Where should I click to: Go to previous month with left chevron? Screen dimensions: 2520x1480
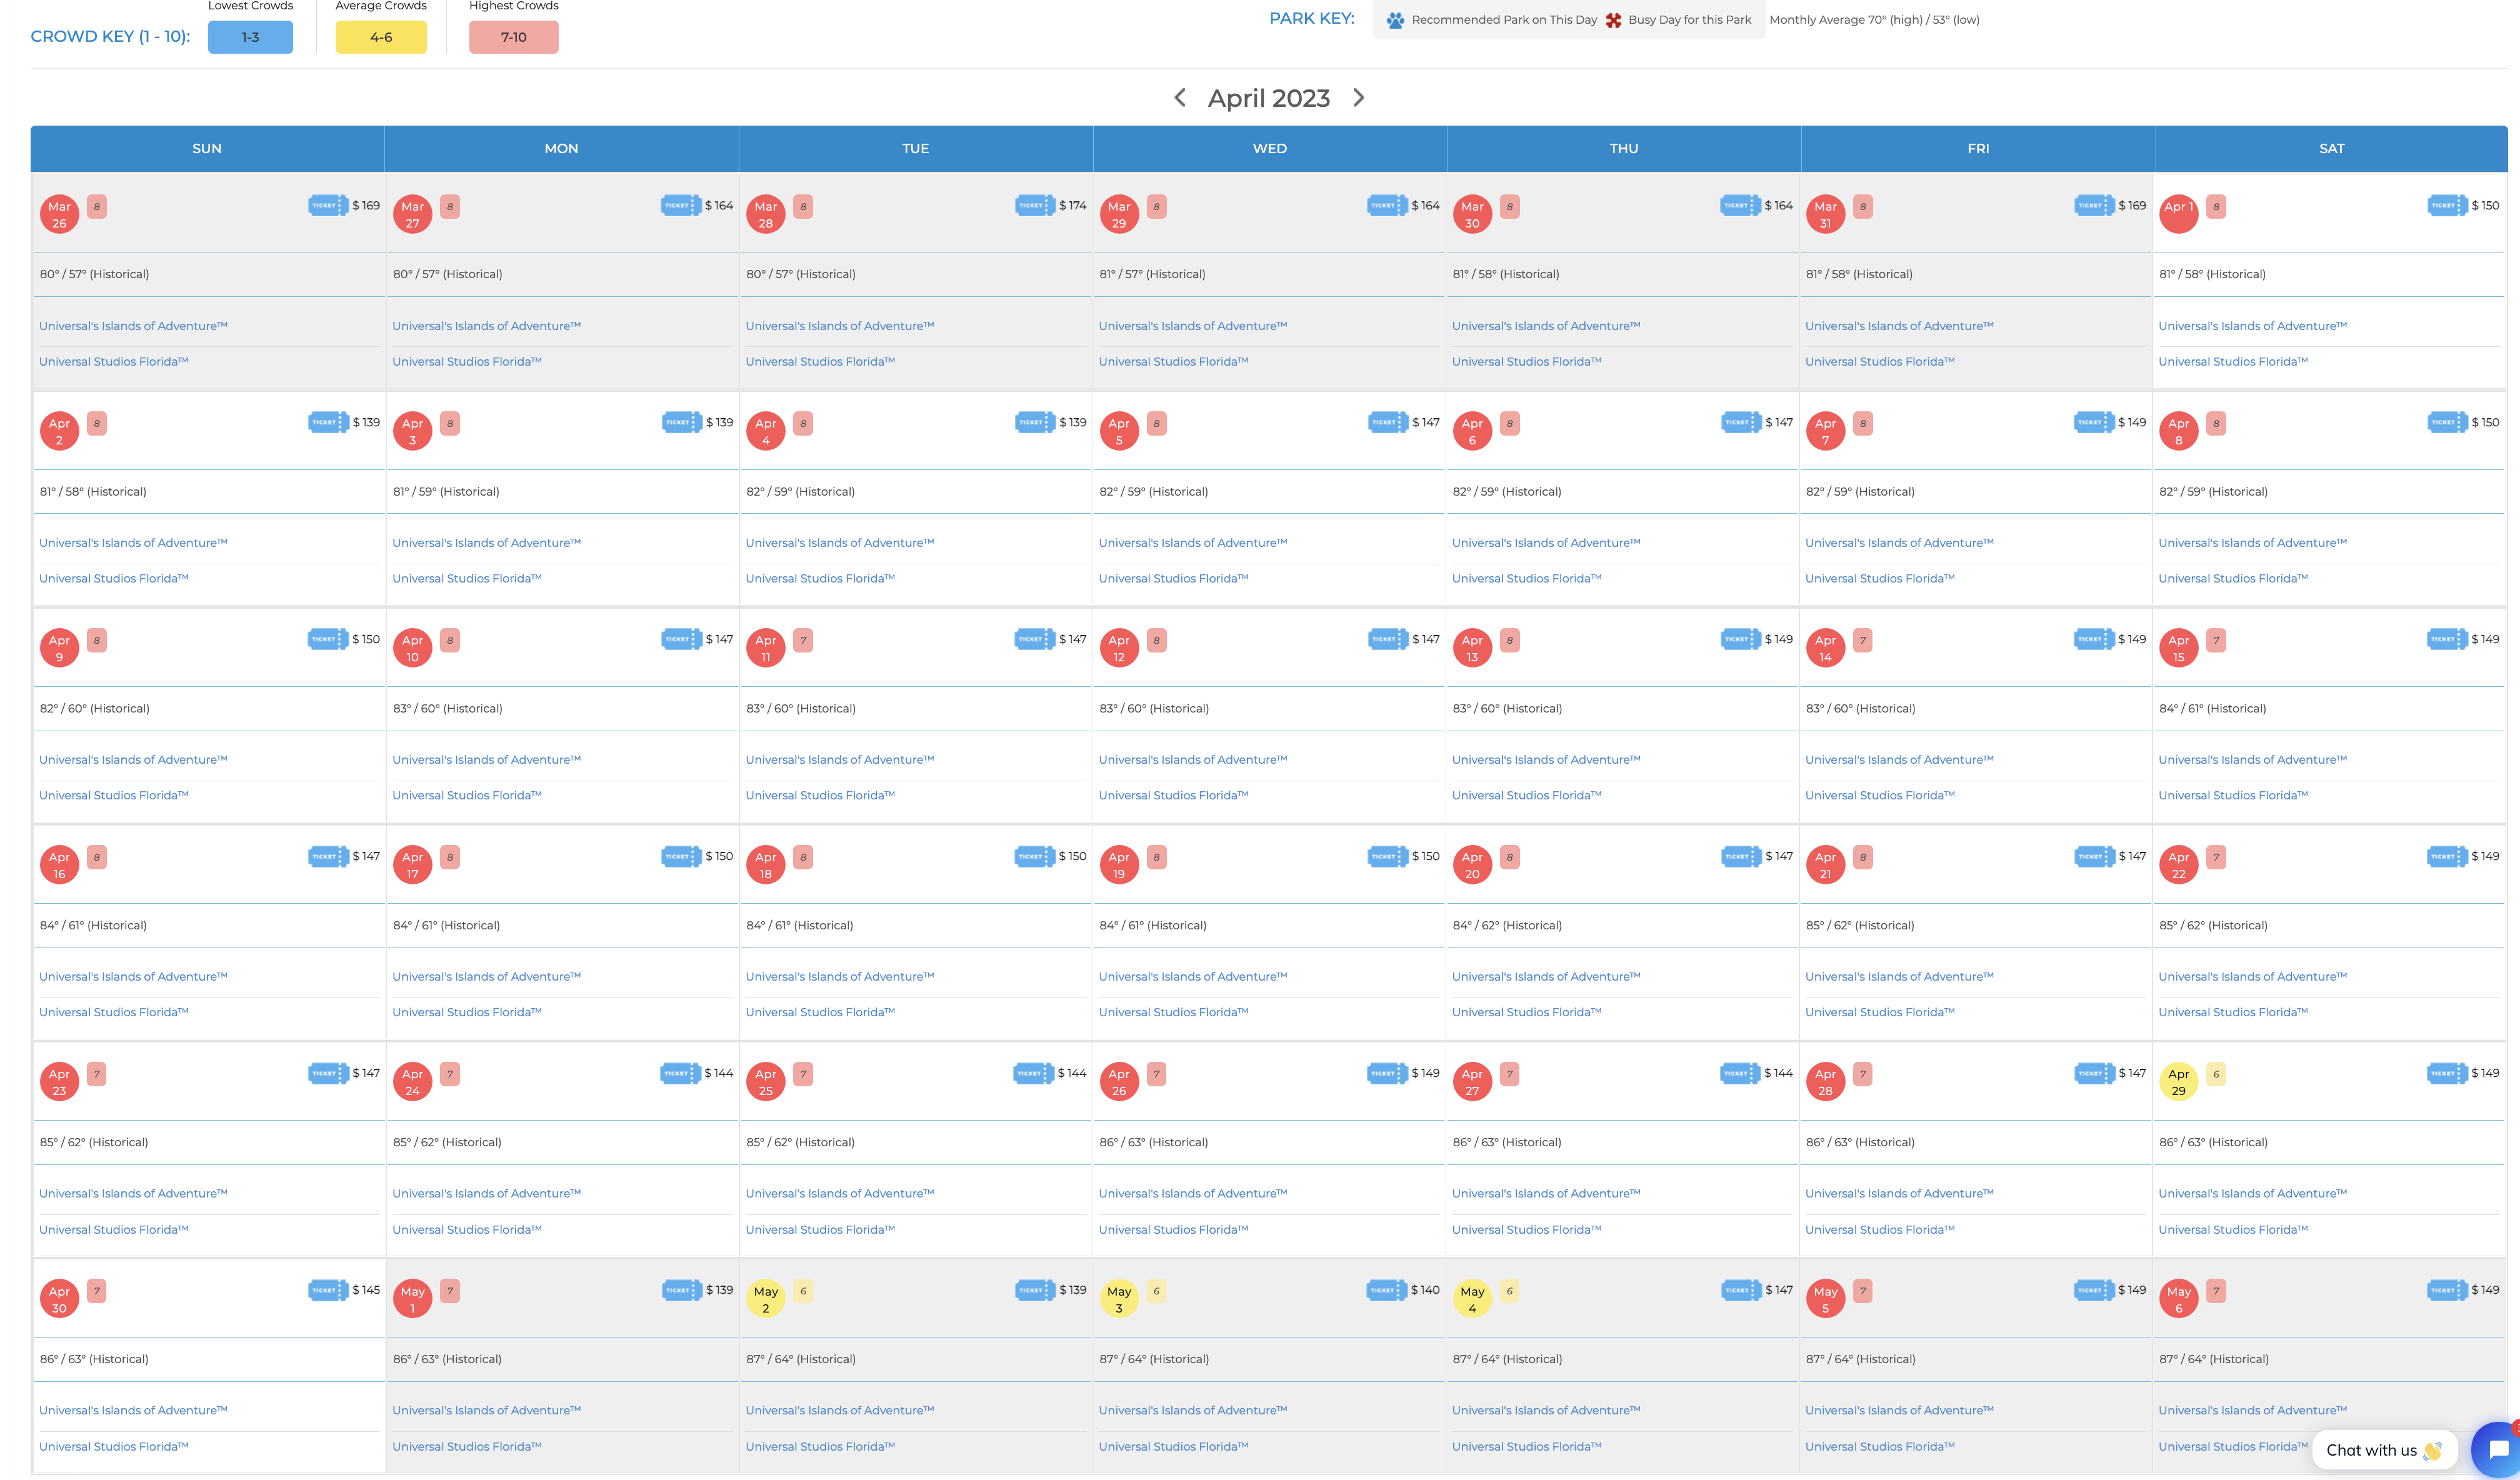(x=1180, y=98)
